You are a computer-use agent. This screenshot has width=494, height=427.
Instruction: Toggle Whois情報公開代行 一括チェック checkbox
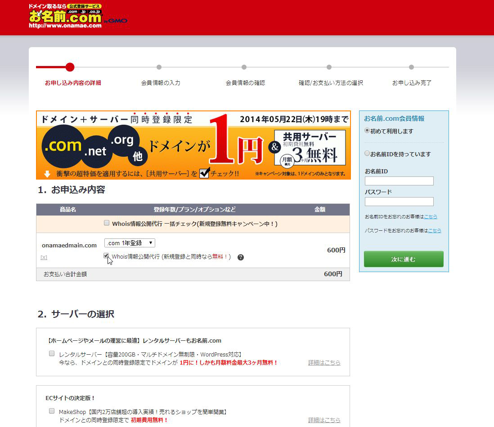point(107,223)
